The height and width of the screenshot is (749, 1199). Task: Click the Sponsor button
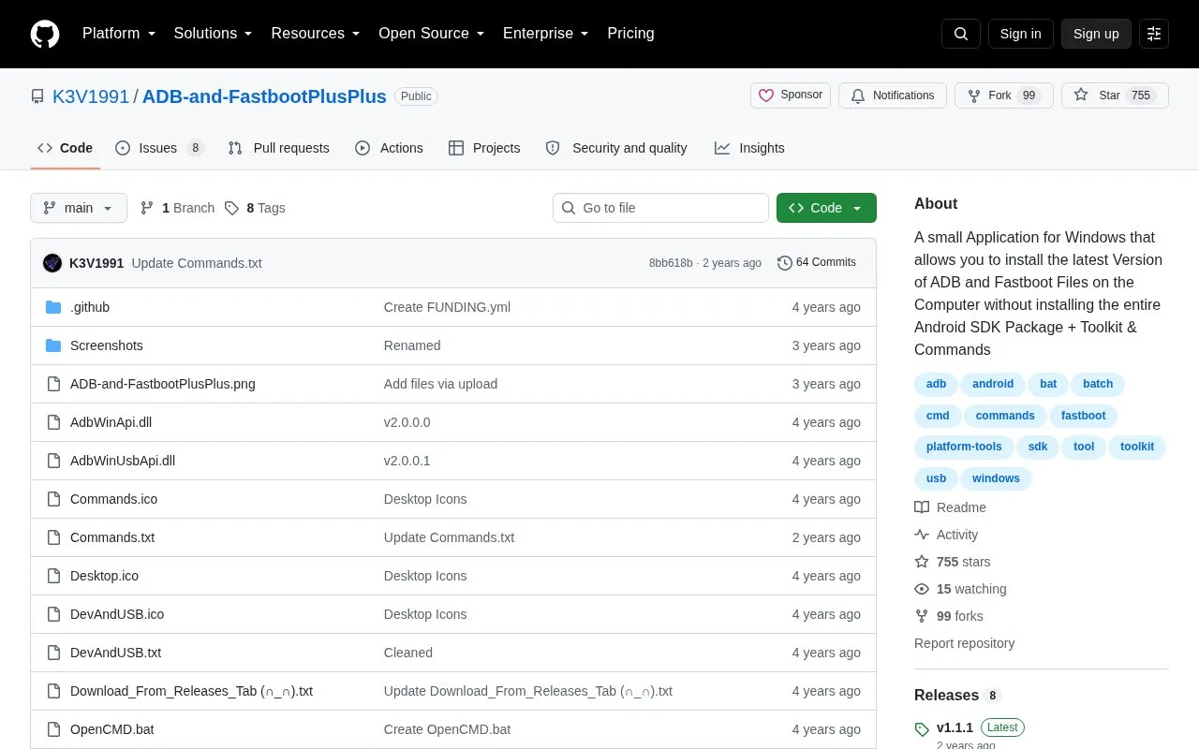click(x=791, y=95)
